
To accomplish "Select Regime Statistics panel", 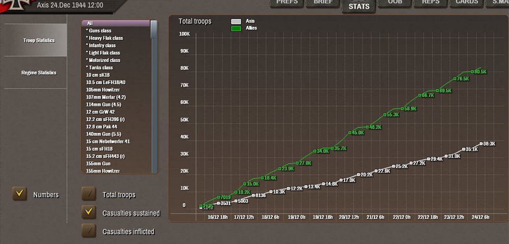I will tap(36, 72).
